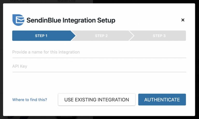This screenshot has height=119, width=199.
Task: Hit the Authenticate button
Action: (162, 100)
